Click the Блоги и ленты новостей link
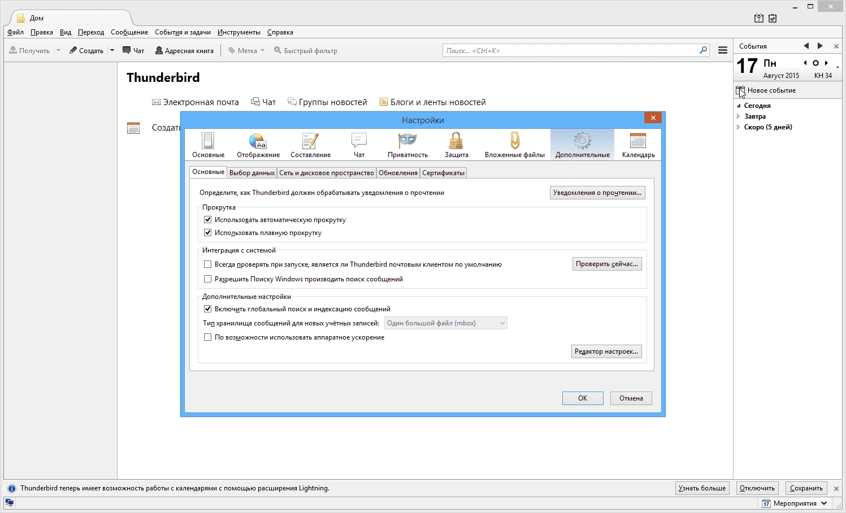This screenshot has width=846, height=513. coord(432,102)
